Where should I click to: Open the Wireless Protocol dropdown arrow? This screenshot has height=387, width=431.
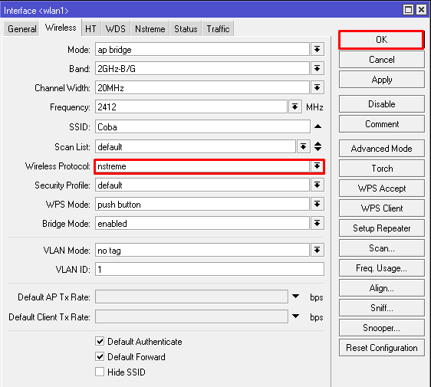(317, 166)
